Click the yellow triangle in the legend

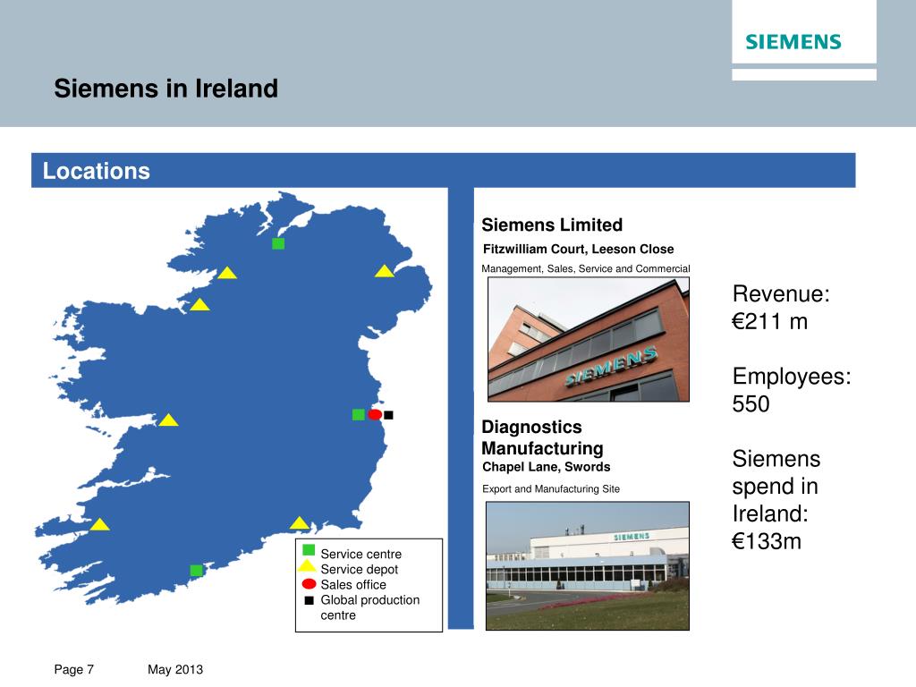click(x=308, y=565)
